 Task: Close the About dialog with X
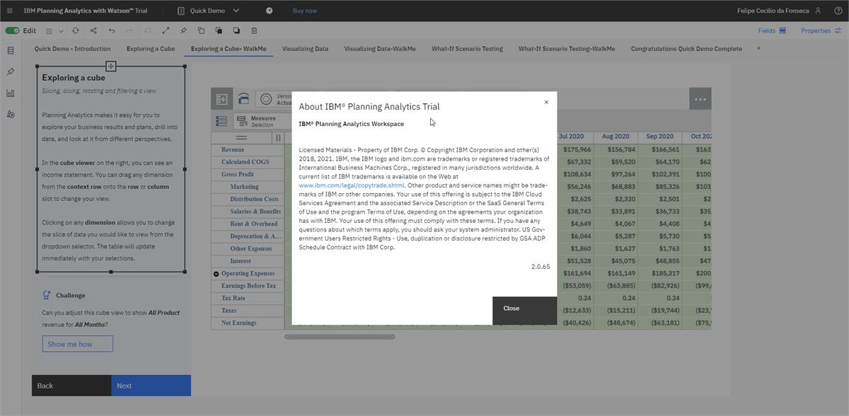[546, 102]
